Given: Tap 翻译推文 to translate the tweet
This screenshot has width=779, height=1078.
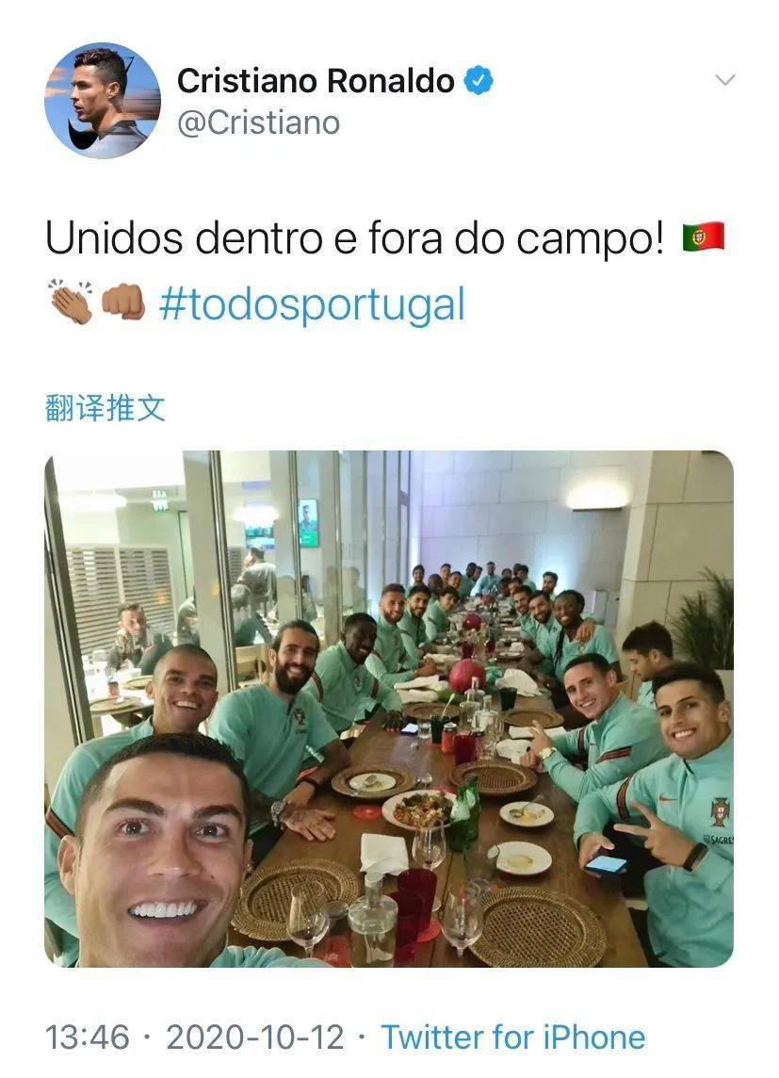Looking at the screenshot, I should 105,408.
